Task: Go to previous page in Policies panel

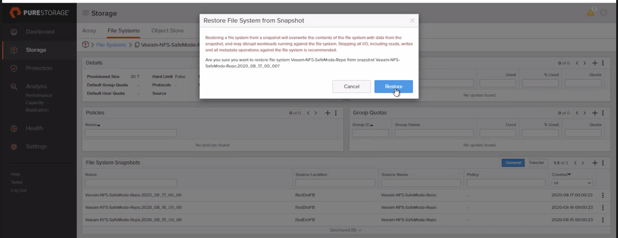Action: click(x=308, y=113)
